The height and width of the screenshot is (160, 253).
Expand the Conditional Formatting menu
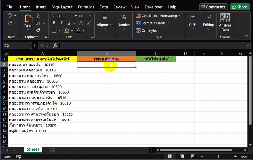[x=158, y=16]
